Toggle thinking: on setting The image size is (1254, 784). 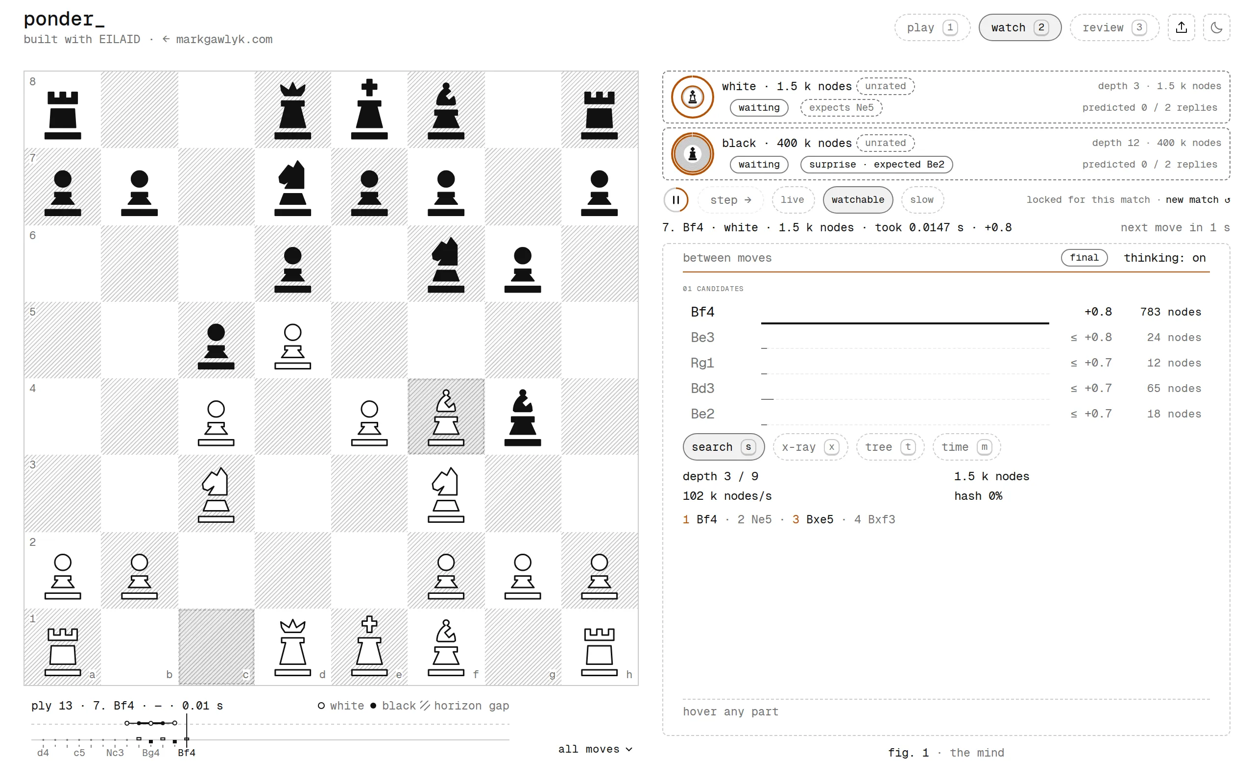click(x=1164, y=258)
